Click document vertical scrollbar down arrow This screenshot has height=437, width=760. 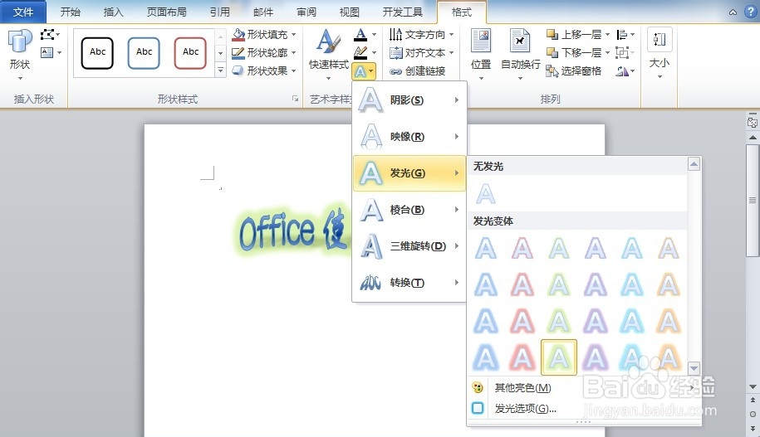[x=753, y=386]
